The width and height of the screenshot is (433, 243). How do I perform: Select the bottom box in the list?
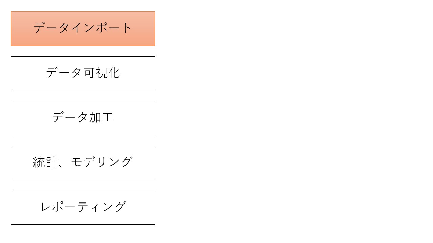tap(83, 208)
